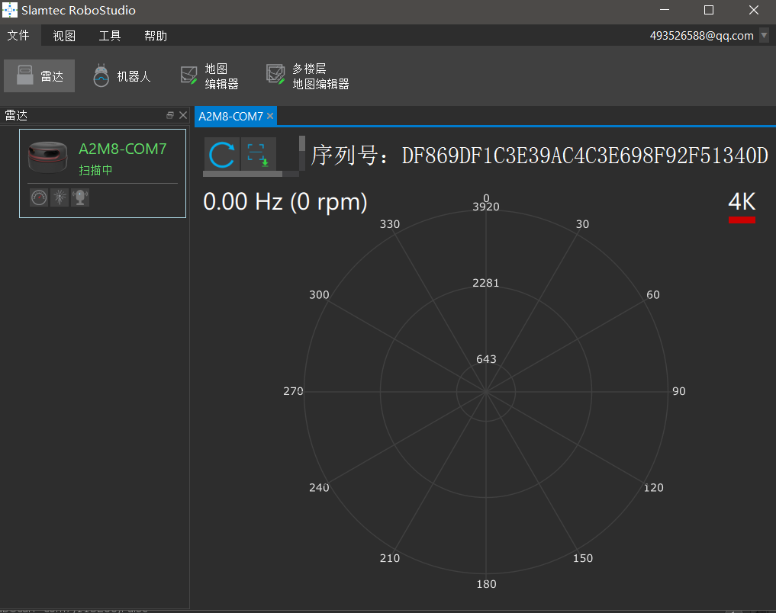Open the 文件 menu

[18, 36]
